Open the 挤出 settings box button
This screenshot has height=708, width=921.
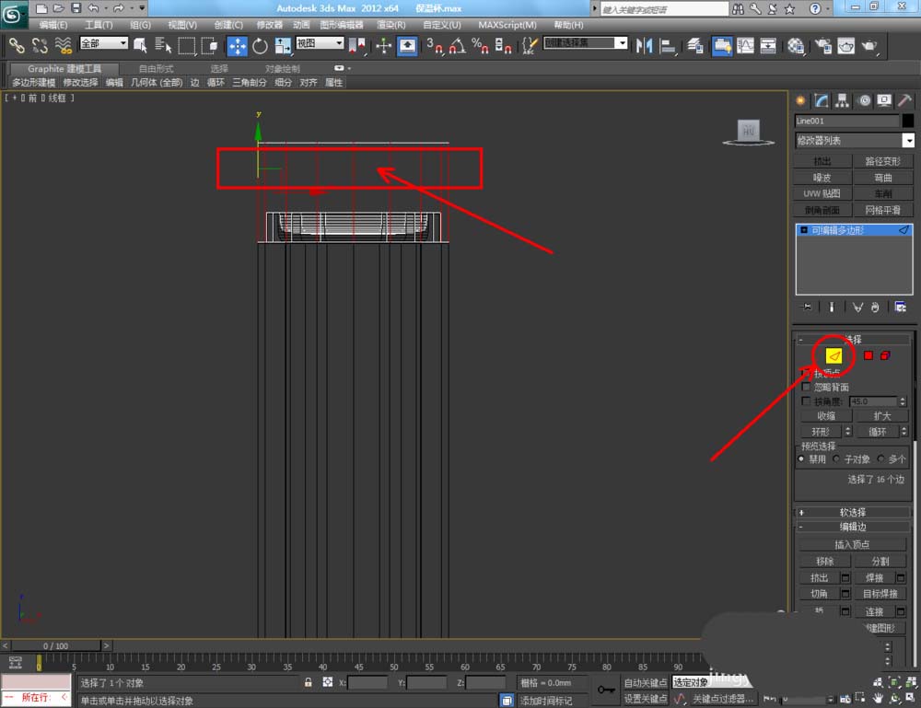coord(845,577)
